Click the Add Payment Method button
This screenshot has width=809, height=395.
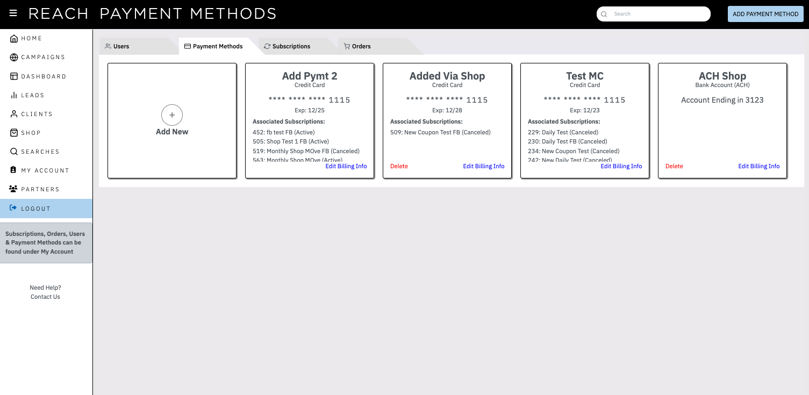click(x=765, y=14)
